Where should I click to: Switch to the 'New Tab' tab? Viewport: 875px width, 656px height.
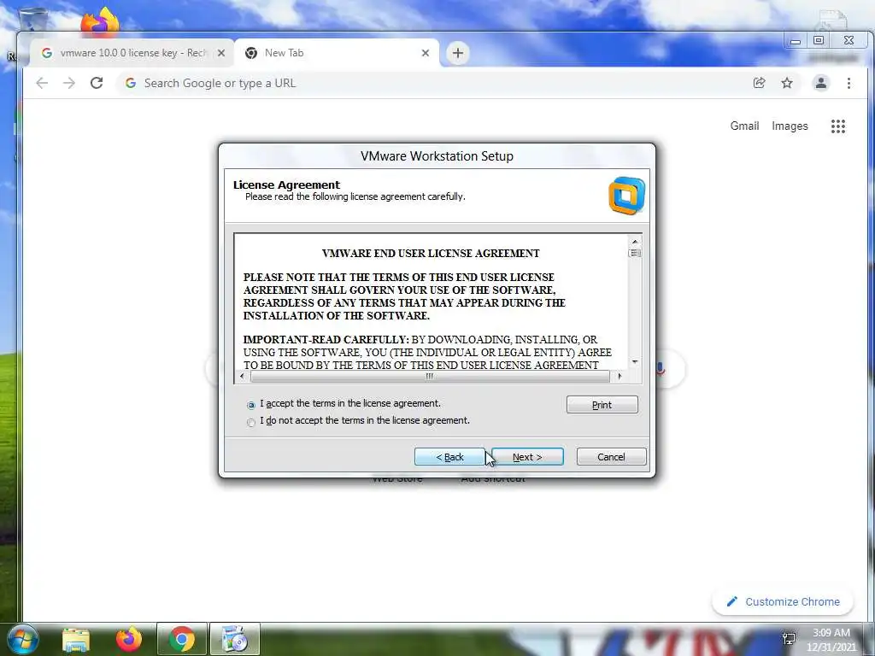pyautogui.click(x=337, y=53)
